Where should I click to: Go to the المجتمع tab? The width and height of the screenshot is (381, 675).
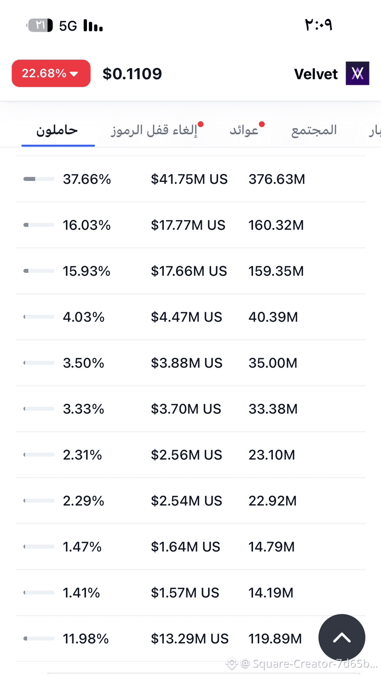tap(314, 130)
